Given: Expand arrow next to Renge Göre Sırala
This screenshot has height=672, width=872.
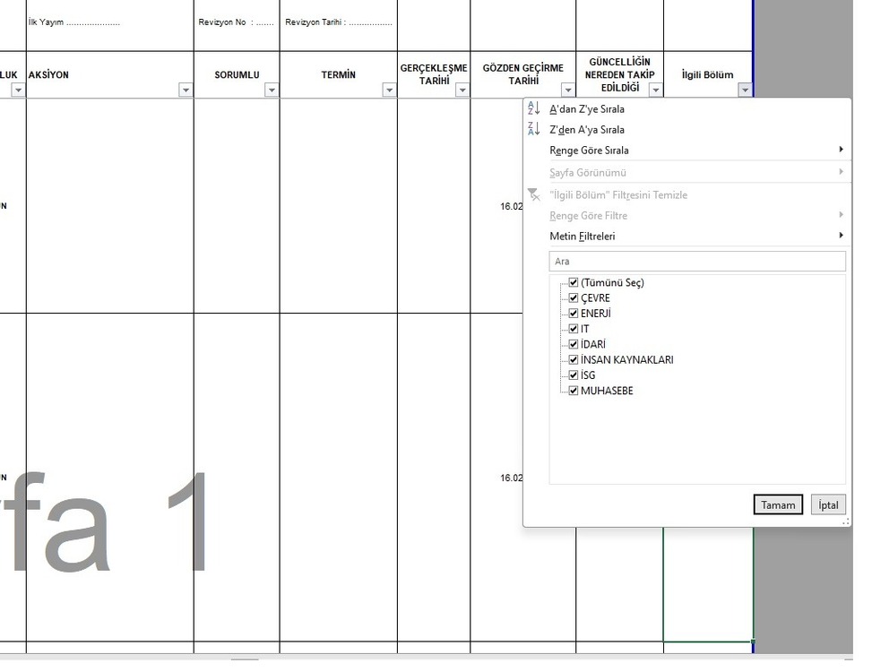Looking at the screenshot, I should click(841, 150).
